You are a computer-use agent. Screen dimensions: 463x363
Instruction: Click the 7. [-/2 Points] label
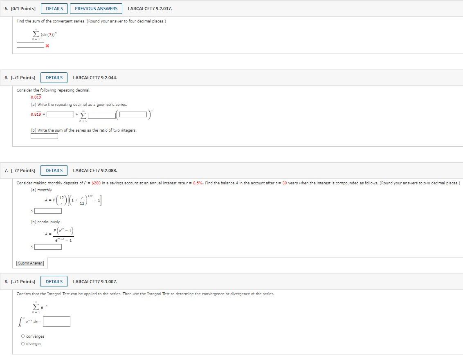coord(20,170)
